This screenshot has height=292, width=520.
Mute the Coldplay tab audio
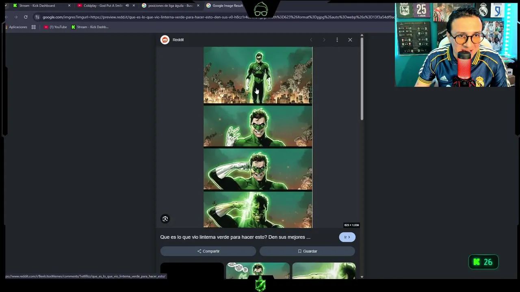coord(127,6)
